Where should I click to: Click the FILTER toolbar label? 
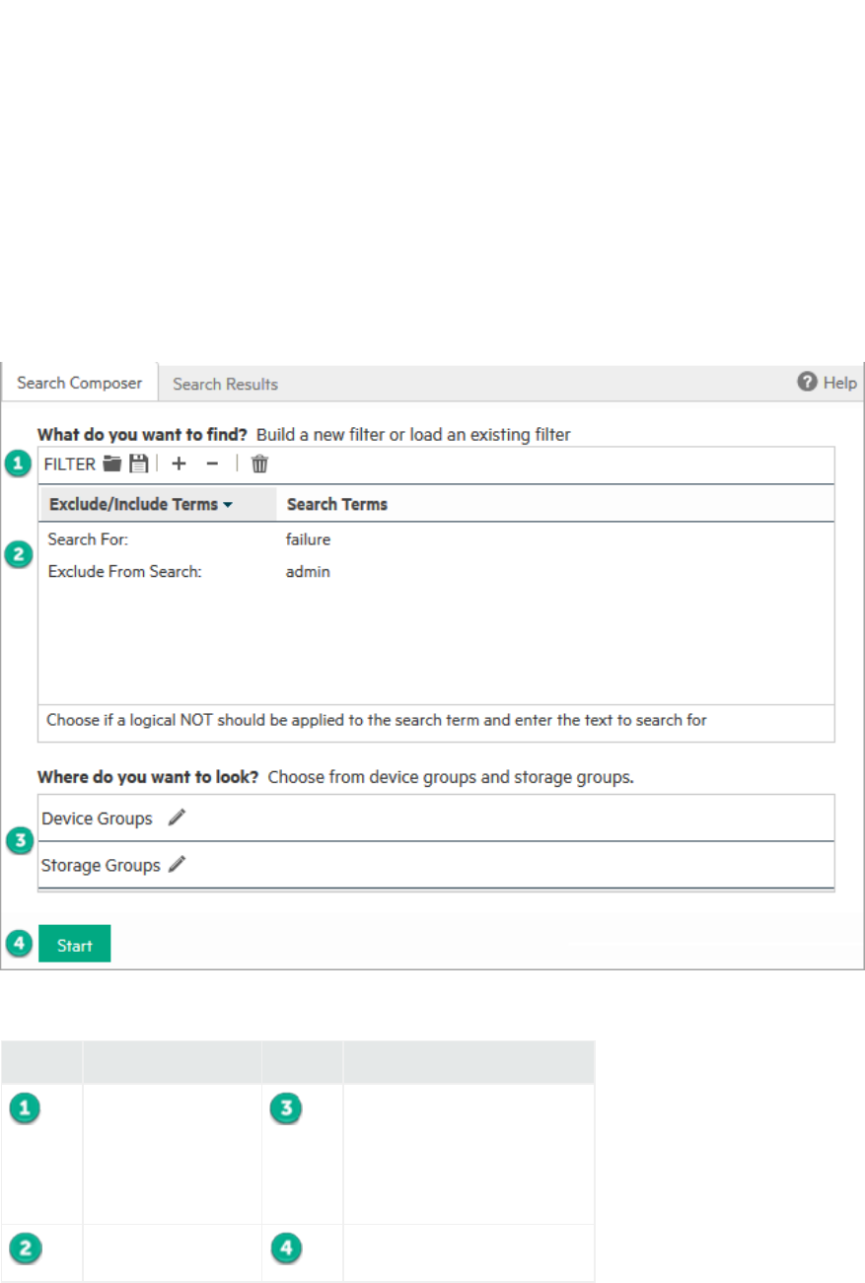[70, 464]
